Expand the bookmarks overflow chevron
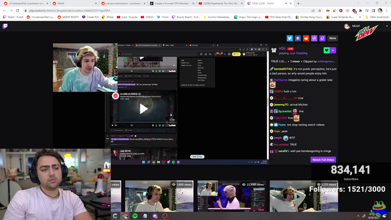This screenshot has height=220, width=391. coord(360,17)
